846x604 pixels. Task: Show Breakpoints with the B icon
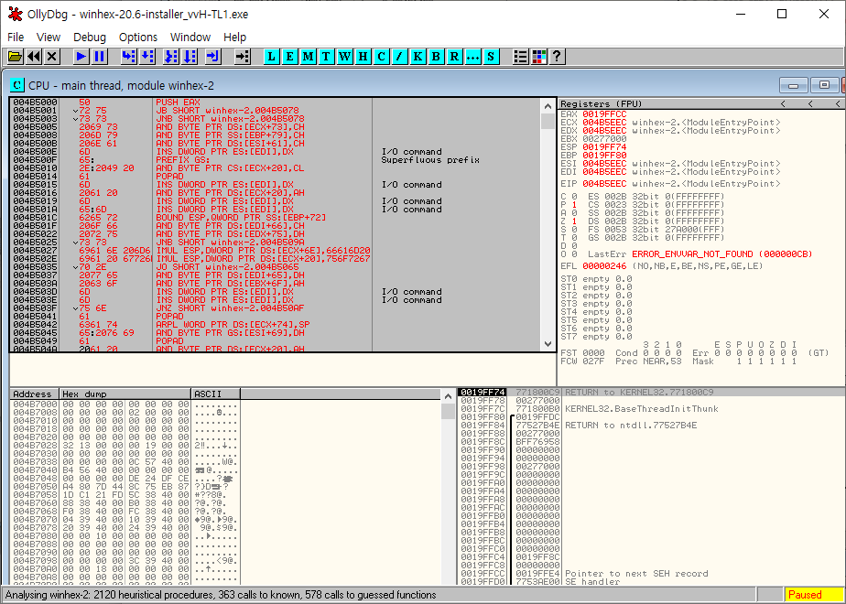point(437,56)
